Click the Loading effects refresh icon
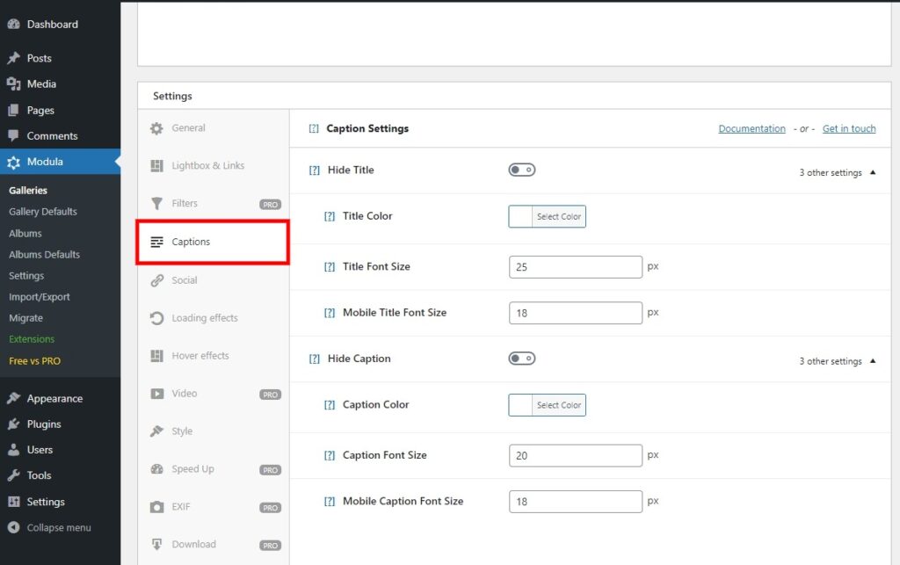Screen dimensions: 900x565 tap(156, 318)
